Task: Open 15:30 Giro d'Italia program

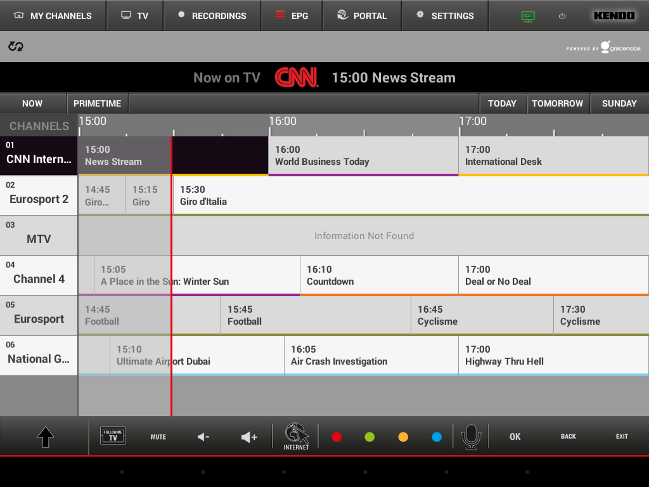Action: point(411,195)
